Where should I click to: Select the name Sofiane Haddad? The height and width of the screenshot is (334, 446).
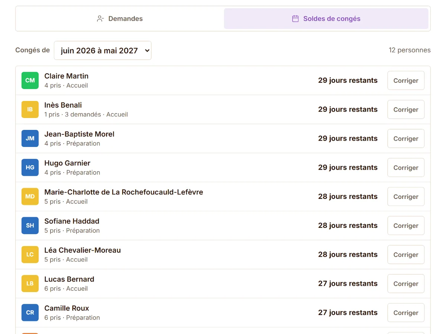(x=72, y=221)
